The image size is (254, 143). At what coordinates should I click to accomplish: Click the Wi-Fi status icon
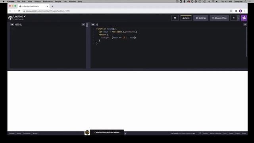point(213,2)
